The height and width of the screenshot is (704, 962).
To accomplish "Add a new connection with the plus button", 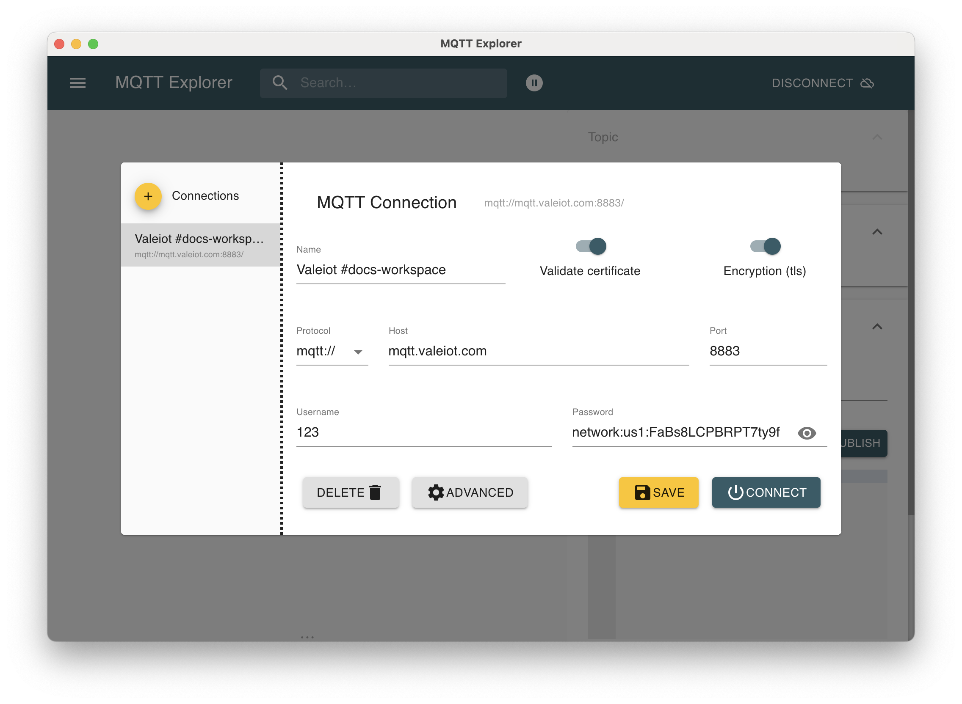I will point(148,196).
